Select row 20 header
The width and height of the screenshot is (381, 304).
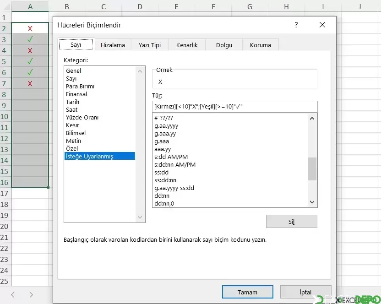[x=4, y=226]
